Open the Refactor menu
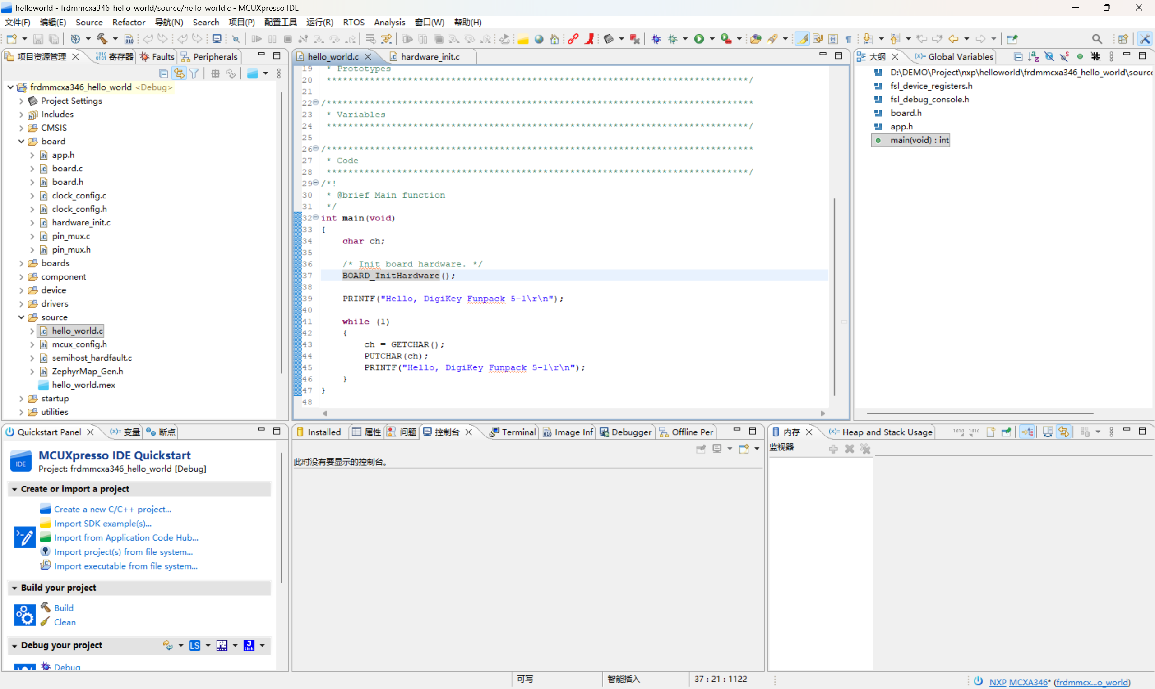This screenshot has height=689, width=1155. point(129,22)
